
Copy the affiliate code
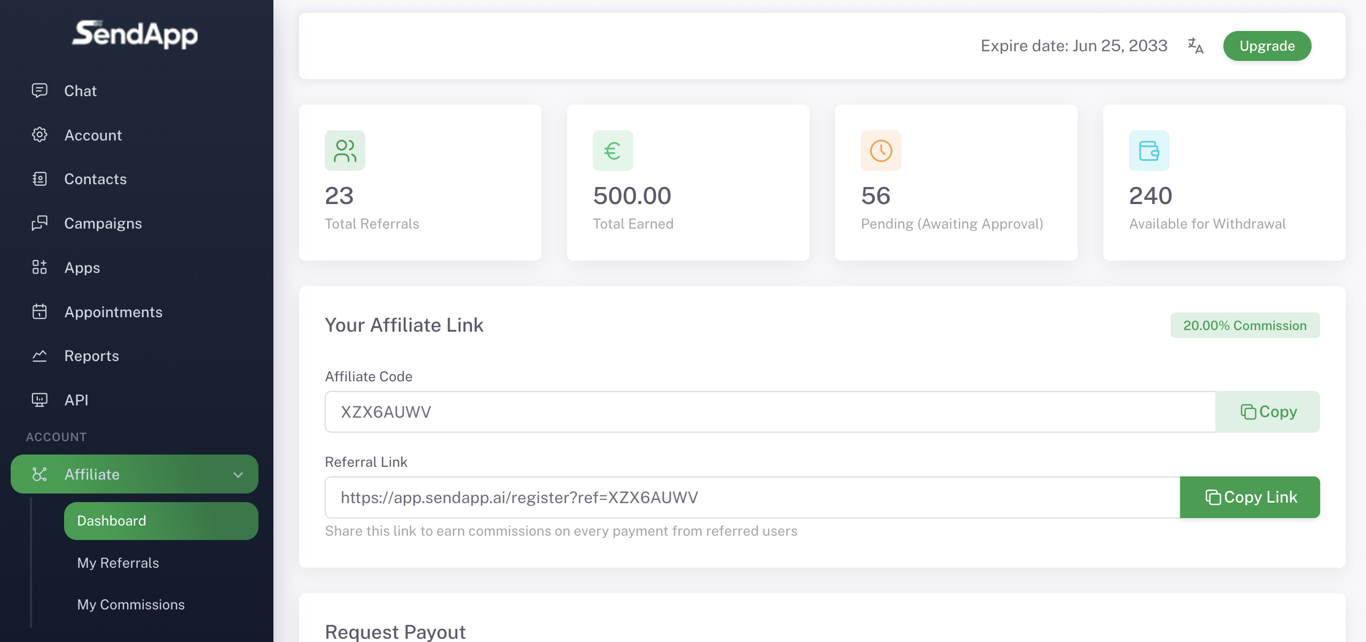tap(1267, 412)
